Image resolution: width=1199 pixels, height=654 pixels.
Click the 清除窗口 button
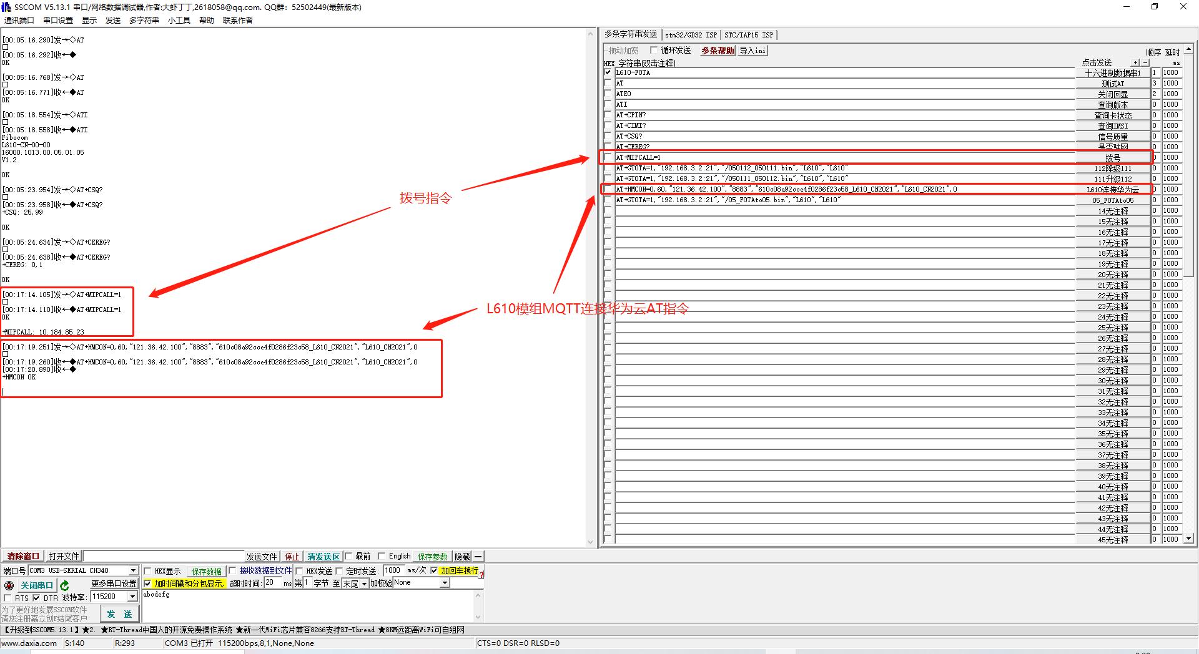[23, 556]
